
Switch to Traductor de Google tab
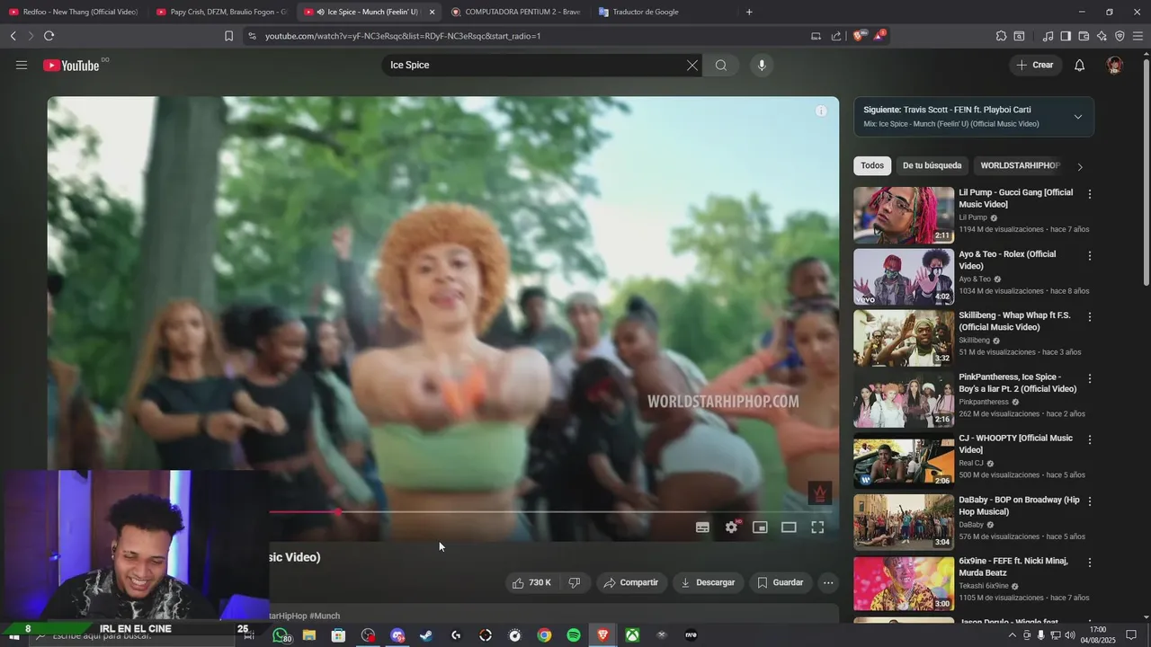pos(664,12)
